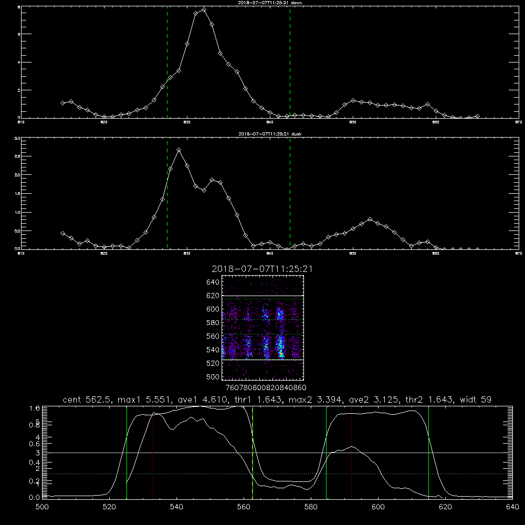Click the 620 label on bottom plot x-axis
525x525 pixels.
tap(446, 507)
